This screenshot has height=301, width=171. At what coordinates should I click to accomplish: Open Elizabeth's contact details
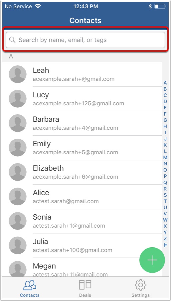click(x=82, y=172)
